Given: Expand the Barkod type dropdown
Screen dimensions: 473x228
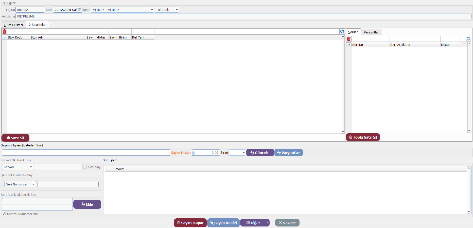Looking at the screenshot, I should tap(31, 167).
